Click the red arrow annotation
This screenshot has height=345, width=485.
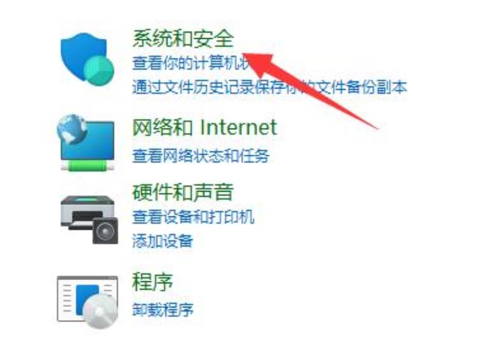308,90
